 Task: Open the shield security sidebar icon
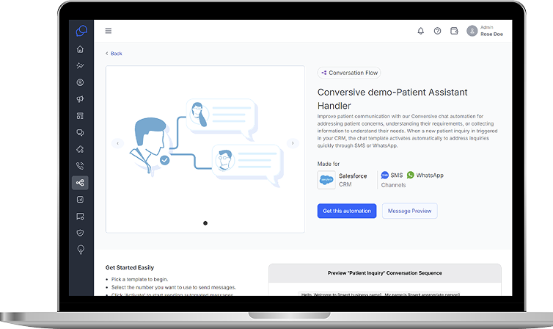tap(80, 233)
